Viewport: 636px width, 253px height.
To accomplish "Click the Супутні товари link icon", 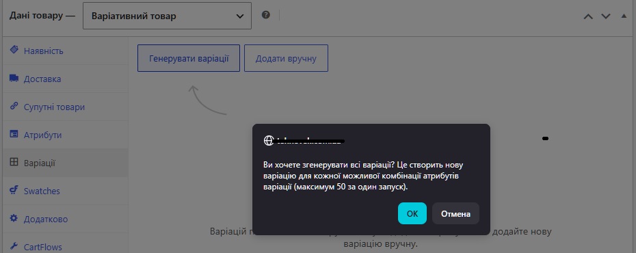I will click(x=14, y=106).
